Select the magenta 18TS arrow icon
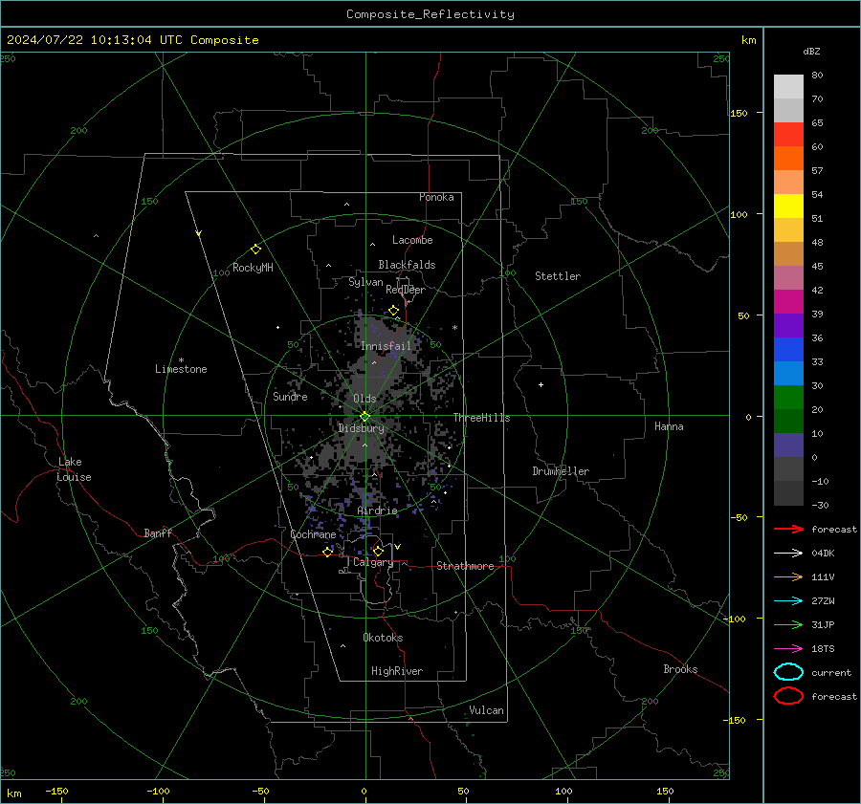 pos(788,649)
